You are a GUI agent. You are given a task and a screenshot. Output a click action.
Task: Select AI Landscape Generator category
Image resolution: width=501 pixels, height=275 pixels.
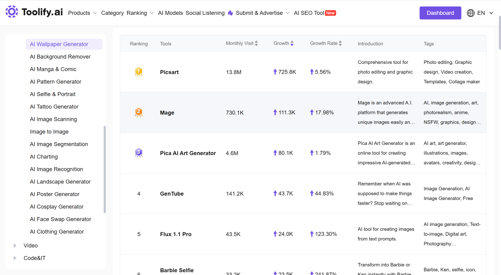click(60, 181)
